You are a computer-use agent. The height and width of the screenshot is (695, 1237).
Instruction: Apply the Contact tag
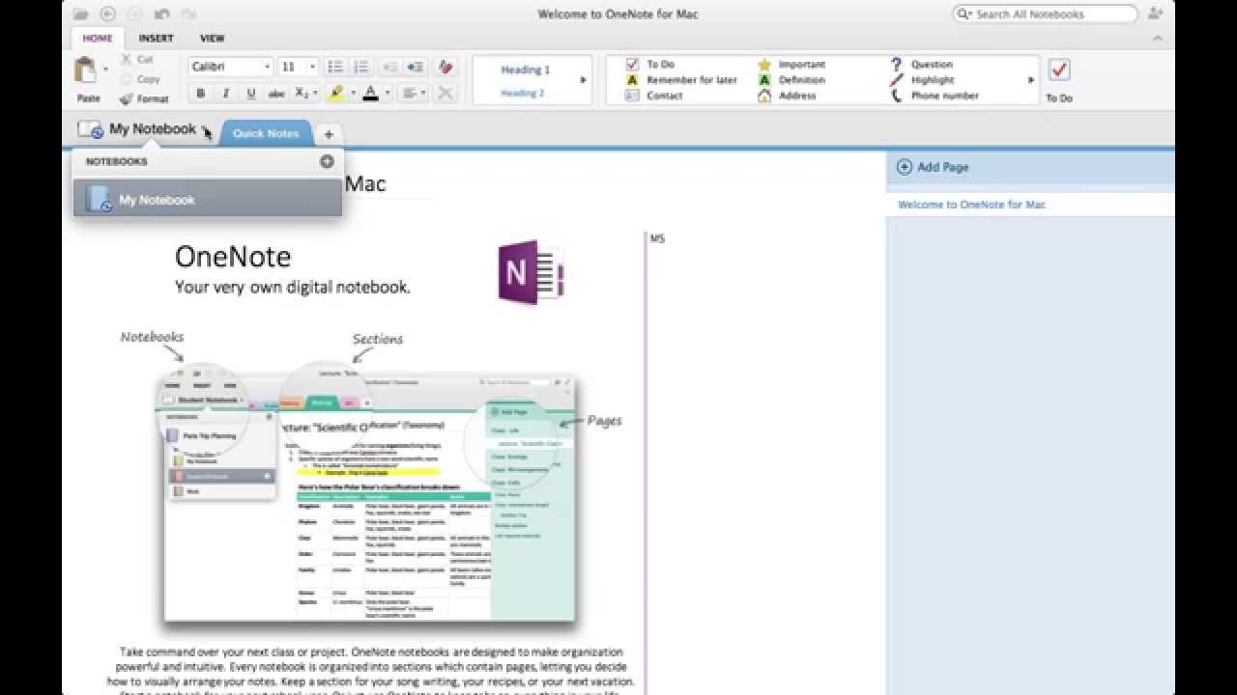pos(654,96)
